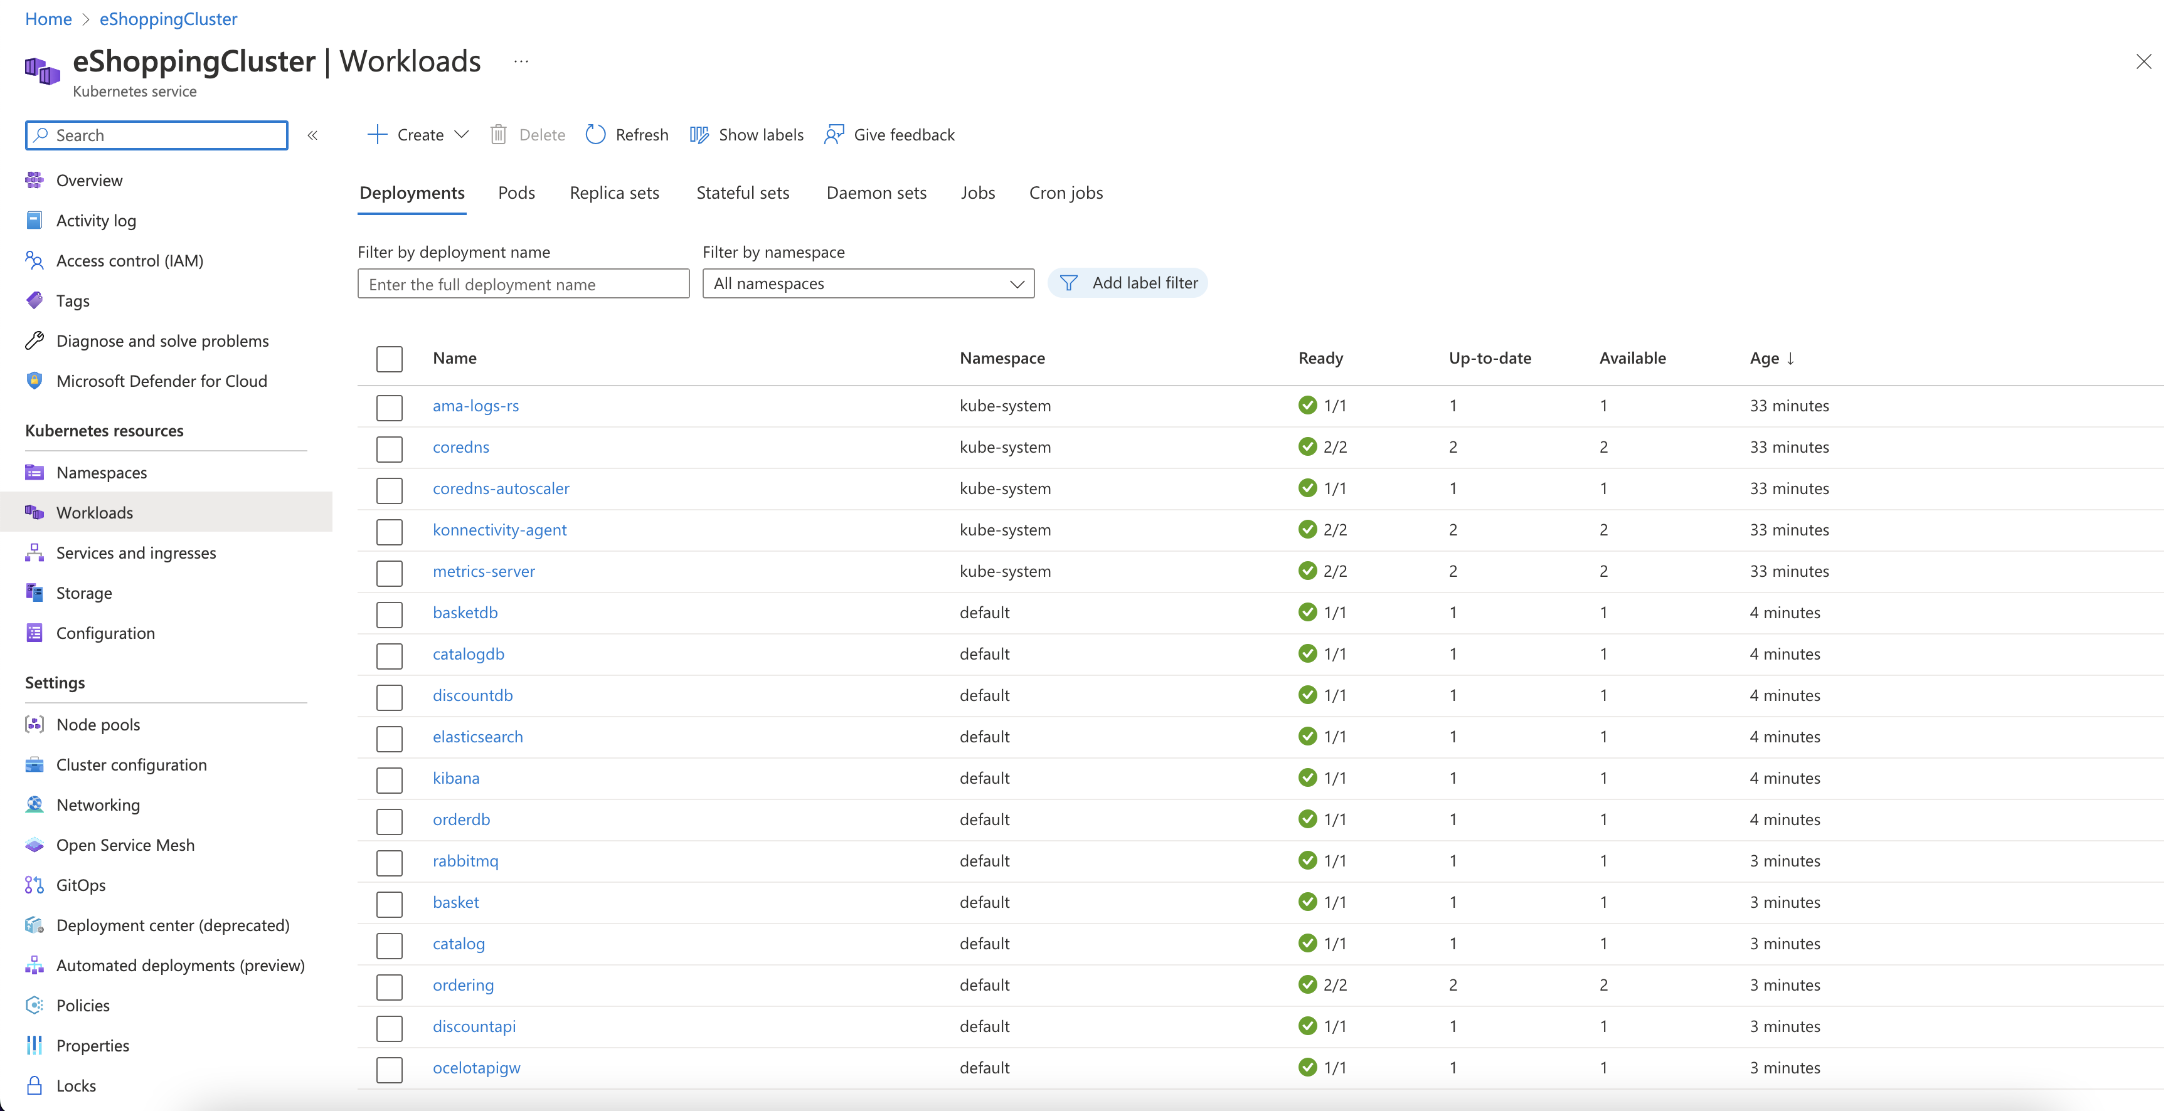Open the All namespaces dropdown
The image size is (2183, 1111).
[868, 283]
